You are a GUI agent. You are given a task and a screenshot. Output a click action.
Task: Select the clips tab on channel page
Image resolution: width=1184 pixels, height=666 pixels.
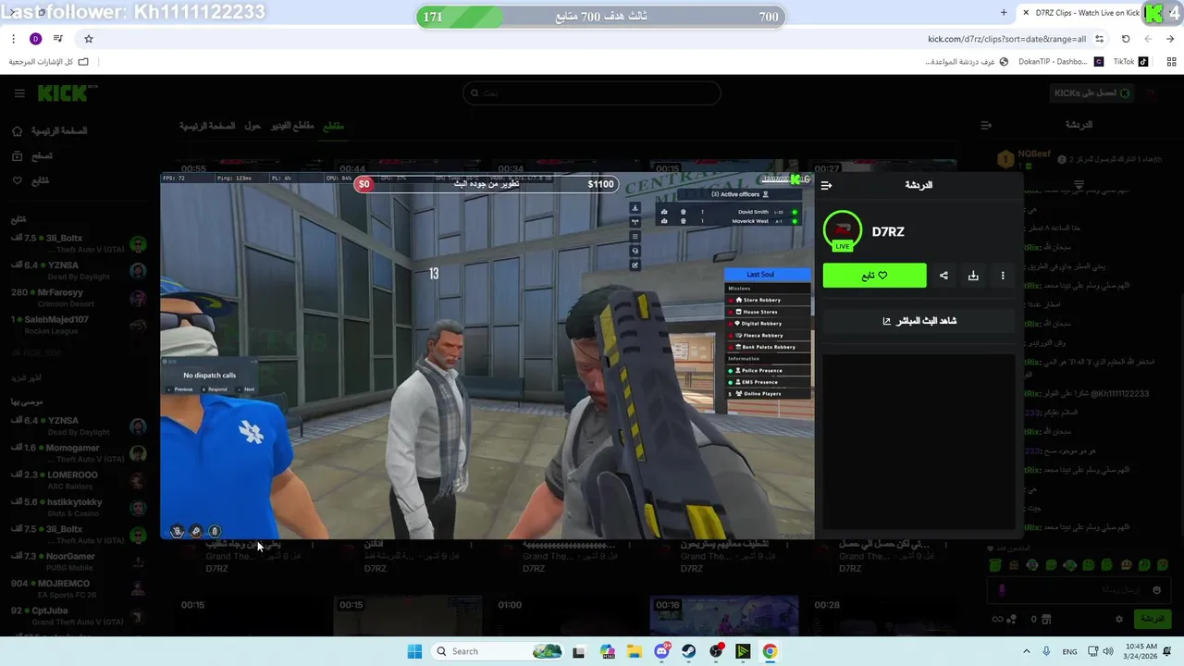(333, 126)
